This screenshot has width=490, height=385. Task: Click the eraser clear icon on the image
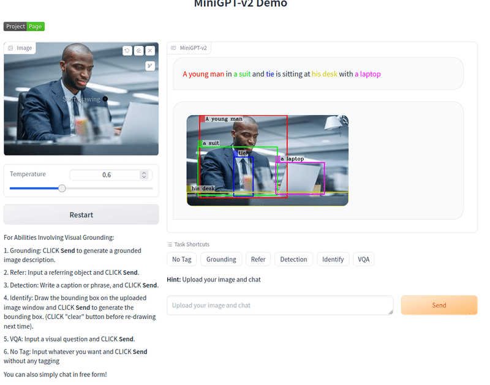click(139, 51)
